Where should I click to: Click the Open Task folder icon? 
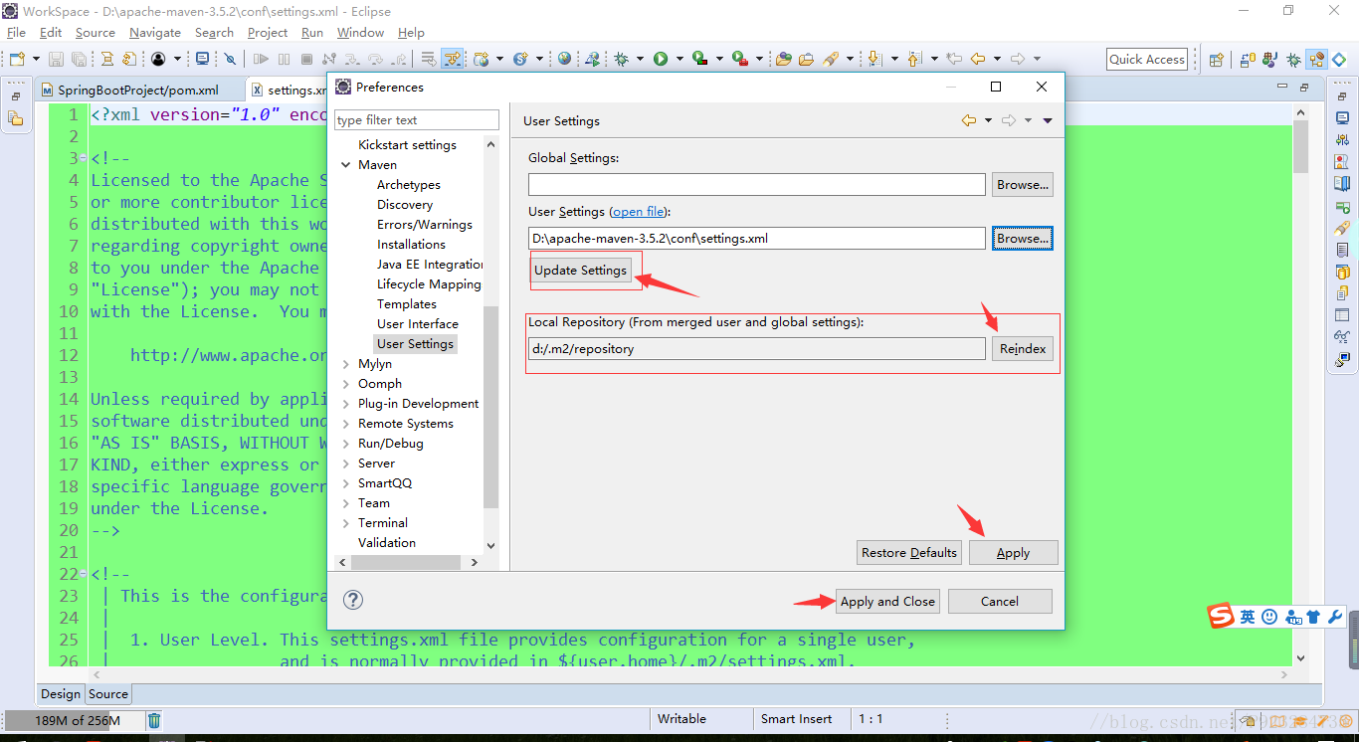tap(806, 60)
